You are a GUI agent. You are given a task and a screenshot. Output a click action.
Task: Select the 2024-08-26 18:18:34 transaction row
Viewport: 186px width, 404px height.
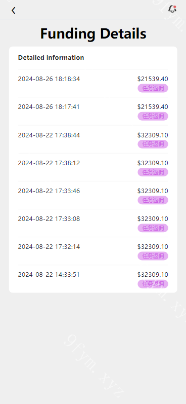tap(93, 83)
